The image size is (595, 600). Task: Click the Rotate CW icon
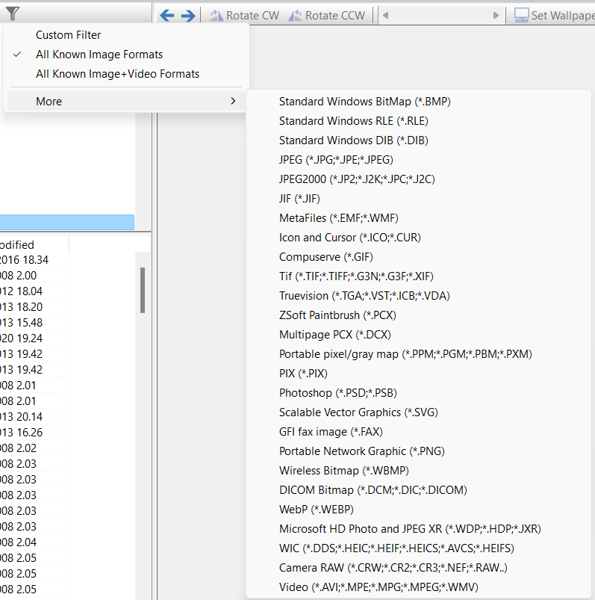(x=216, y=15)
